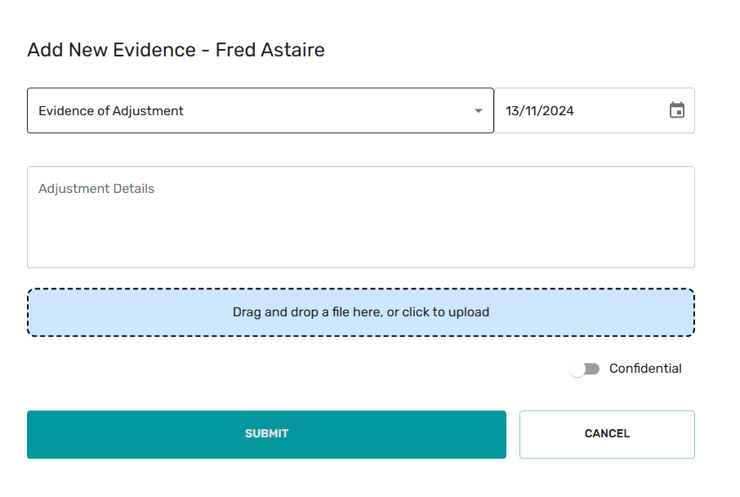Expand the Evidence of Adjustment combo box
Screen dimensions: 740x497
pos(260,110)
